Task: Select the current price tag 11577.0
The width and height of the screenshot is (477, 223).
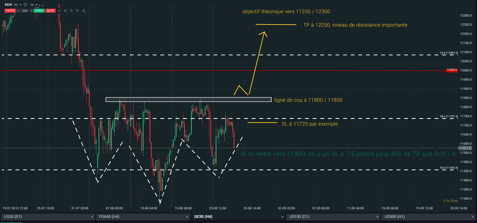Action: 465,148
